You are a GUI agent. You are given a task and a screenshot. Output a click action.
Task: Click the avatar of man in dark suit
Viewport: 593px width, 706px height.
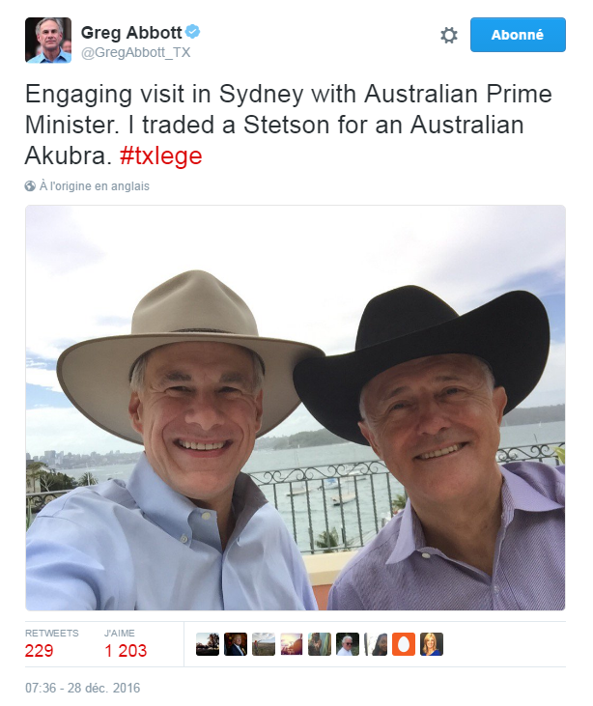236,644
